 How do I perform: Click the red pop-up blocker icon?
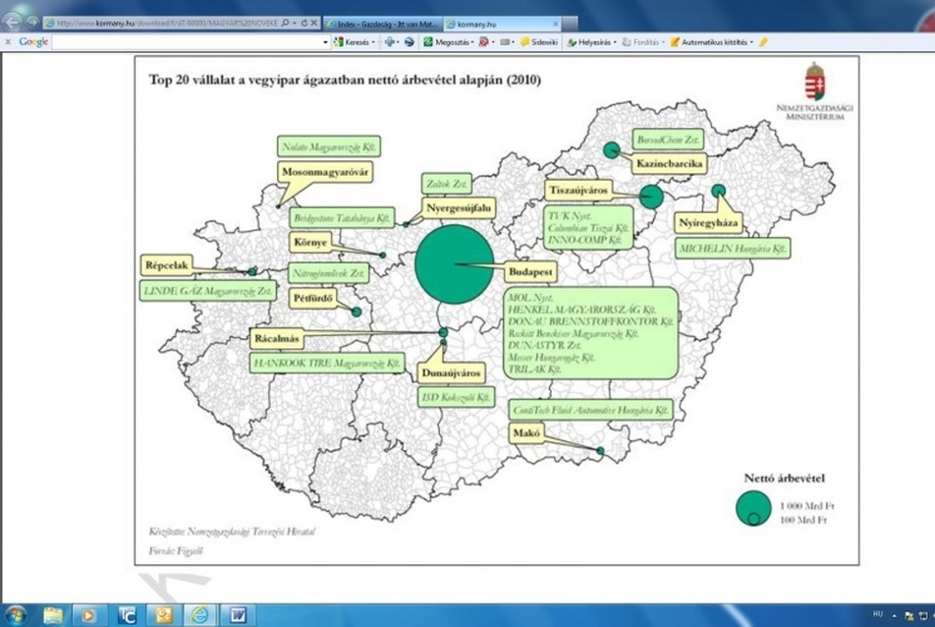(x=483, y=41)
